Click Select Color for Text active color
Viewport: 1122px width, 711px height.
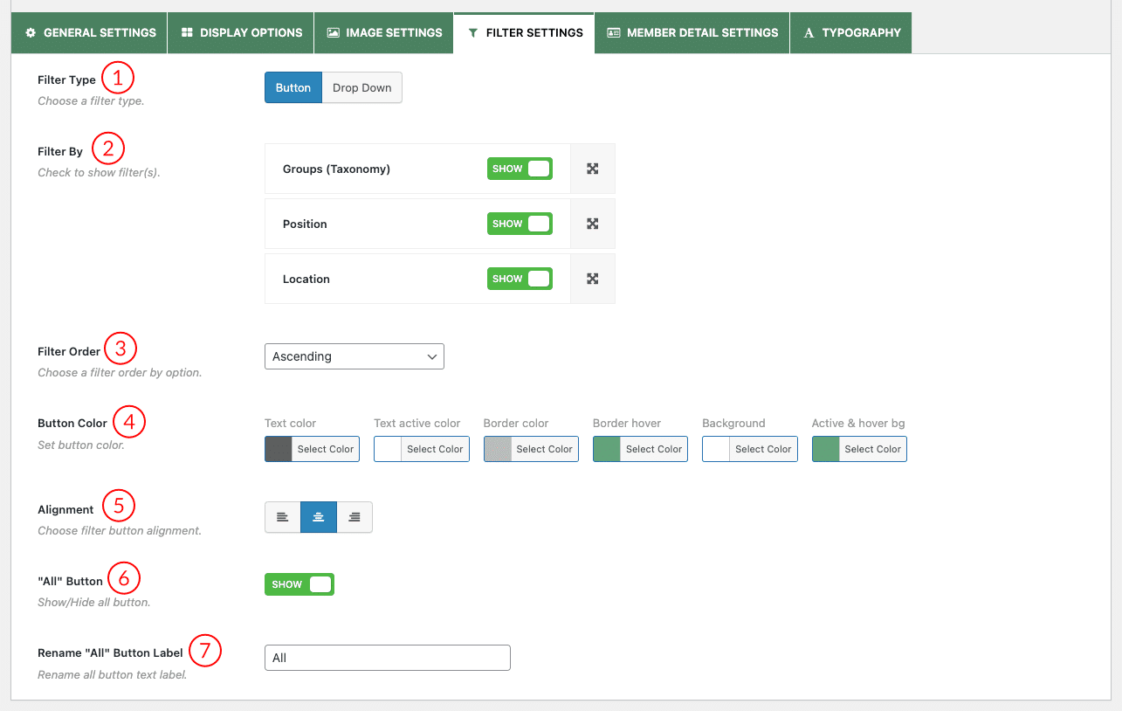(x=435, y=449)
